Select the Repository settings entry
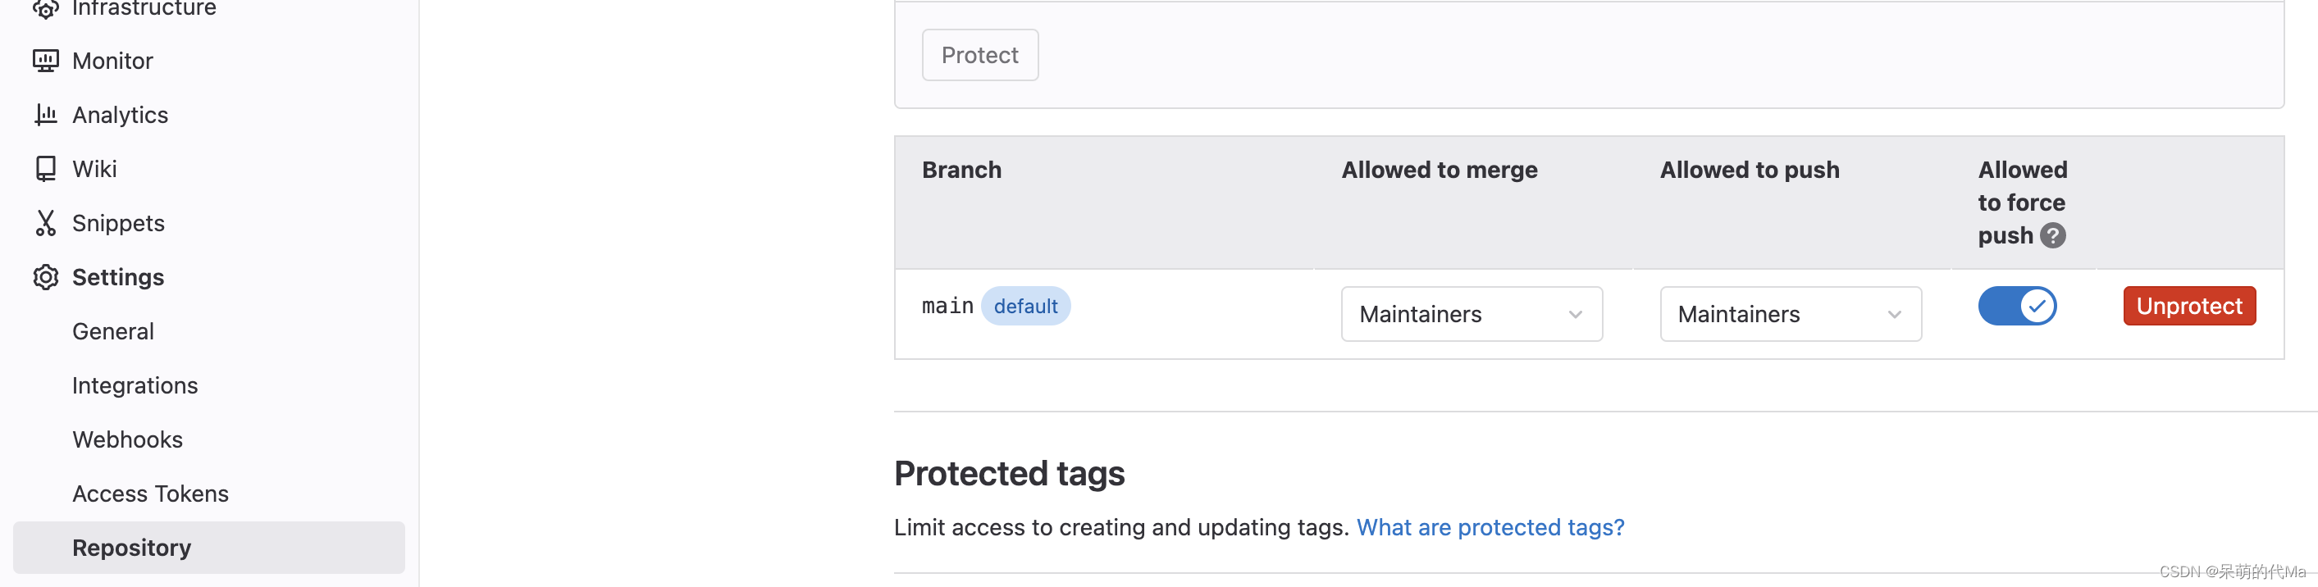The image size is (2318, 587). (130, 547)
